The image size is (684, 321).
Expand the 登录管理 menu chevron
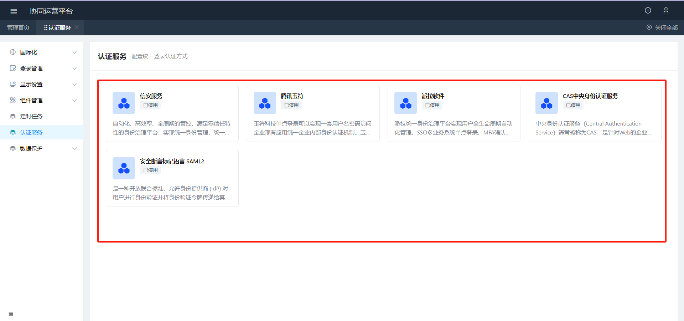[x=74, y=68]
